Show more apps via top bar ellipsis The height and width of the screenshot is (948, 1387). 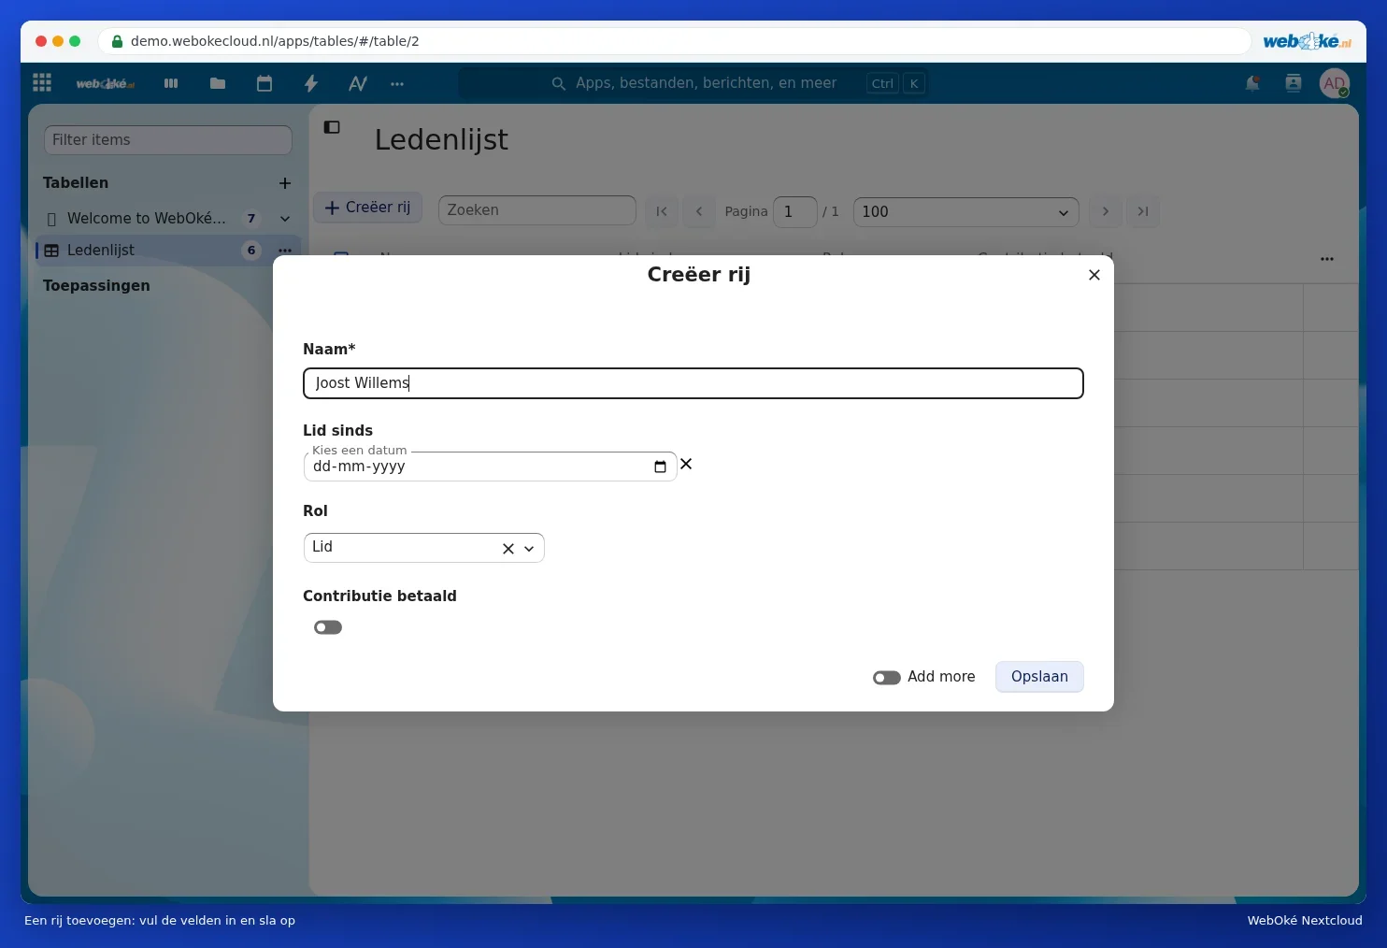point(397,84)
